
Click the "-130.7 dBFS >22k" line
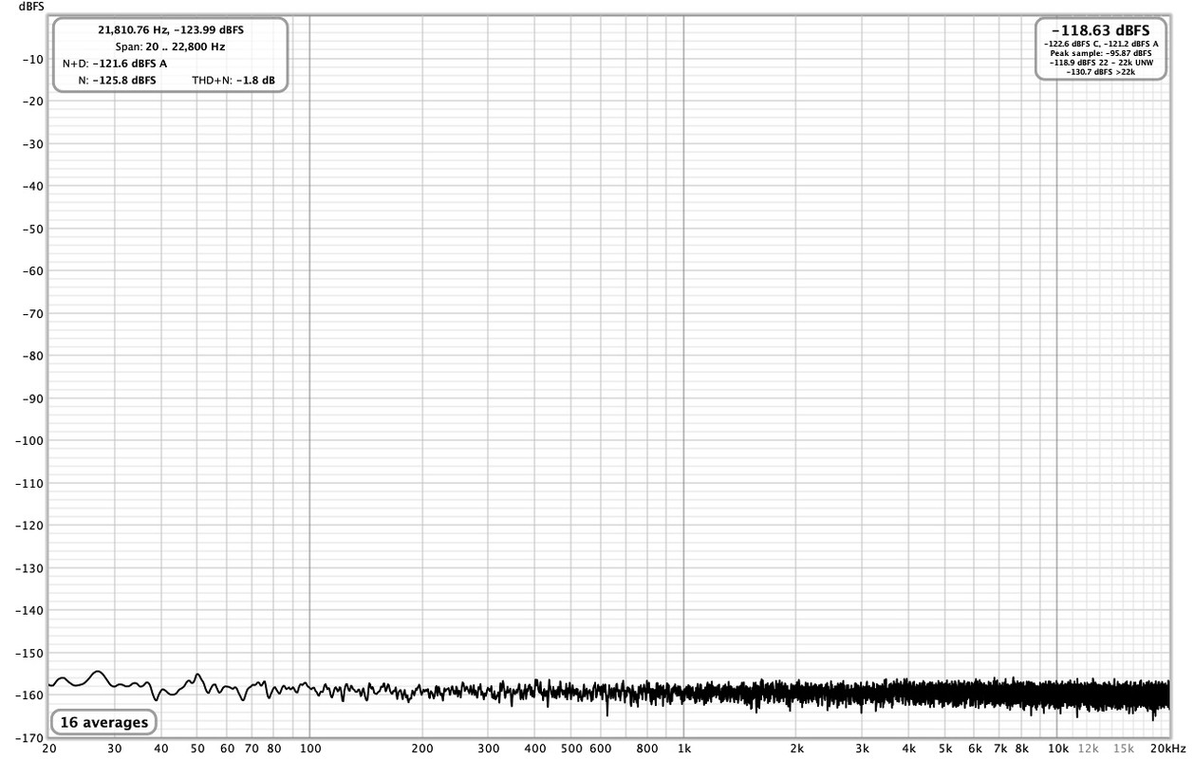1101,72
